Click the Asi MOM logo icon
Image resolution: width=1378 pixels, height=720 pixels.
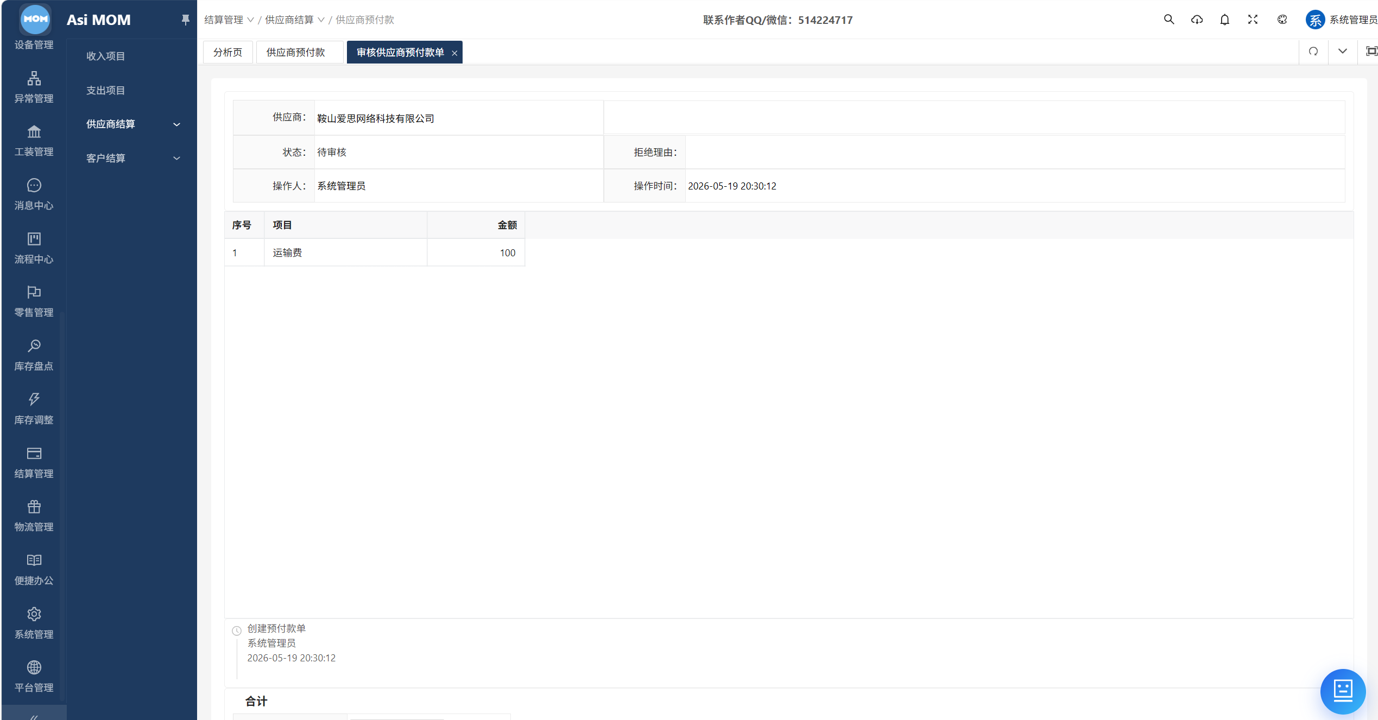click(x=35, y=19)
